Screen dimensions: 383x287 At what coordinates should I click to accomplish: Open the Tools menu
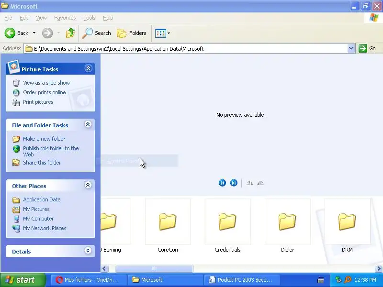[x=90, y=18]
